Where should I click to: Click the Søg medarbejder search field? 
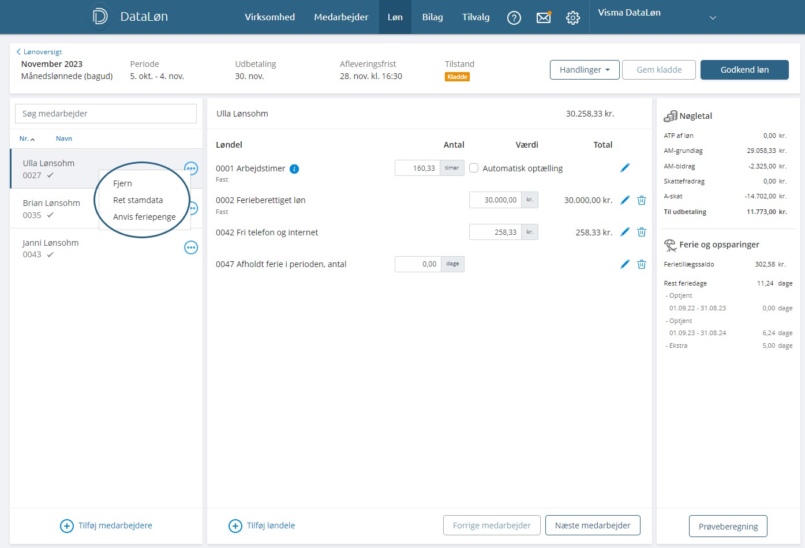click(x=106, y=114)
